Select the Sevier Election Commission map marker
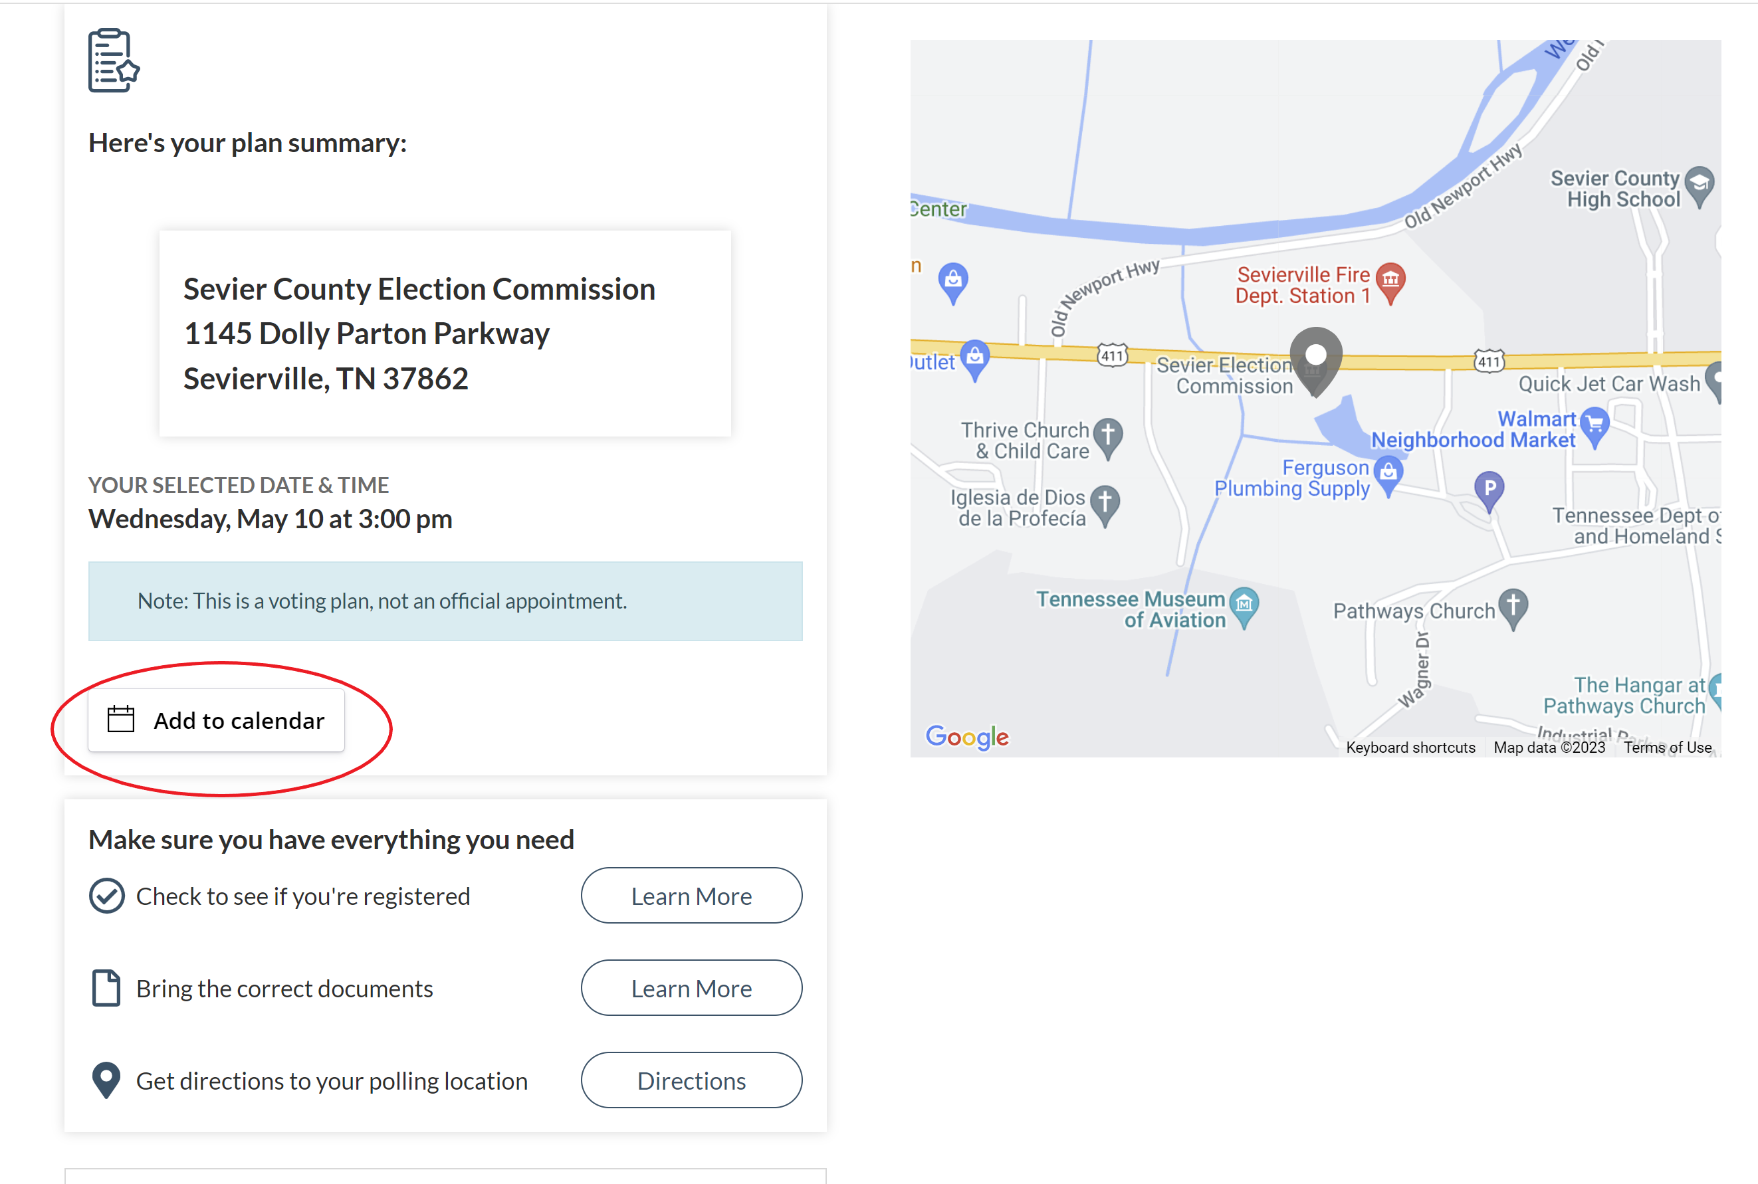This screenshot has width=1758, height=1184. 1315,361
